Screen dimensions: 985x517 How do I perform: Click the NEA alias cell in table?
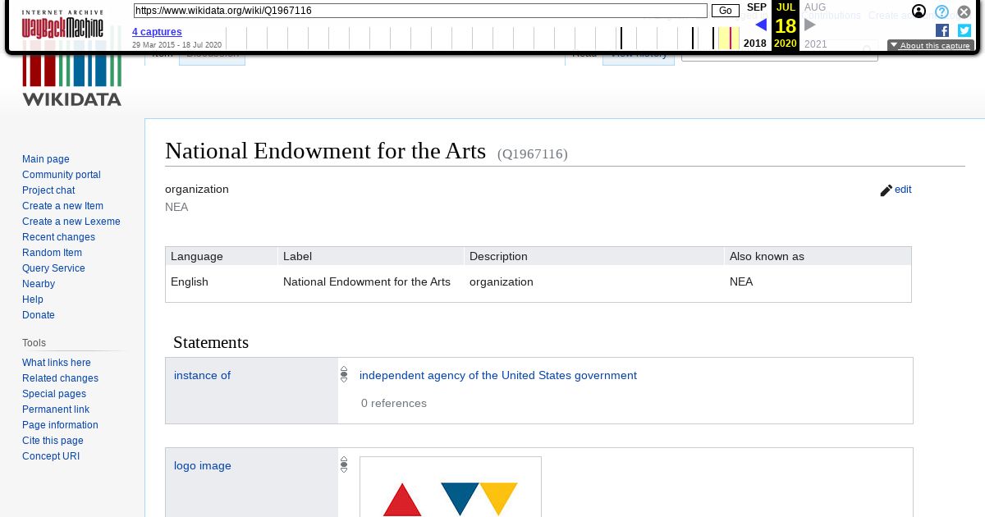pos(741,281)
